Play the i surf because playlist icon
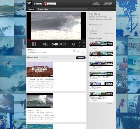This screenshot has height=129, width=140. pyautogui.click(x=91, y=64)
